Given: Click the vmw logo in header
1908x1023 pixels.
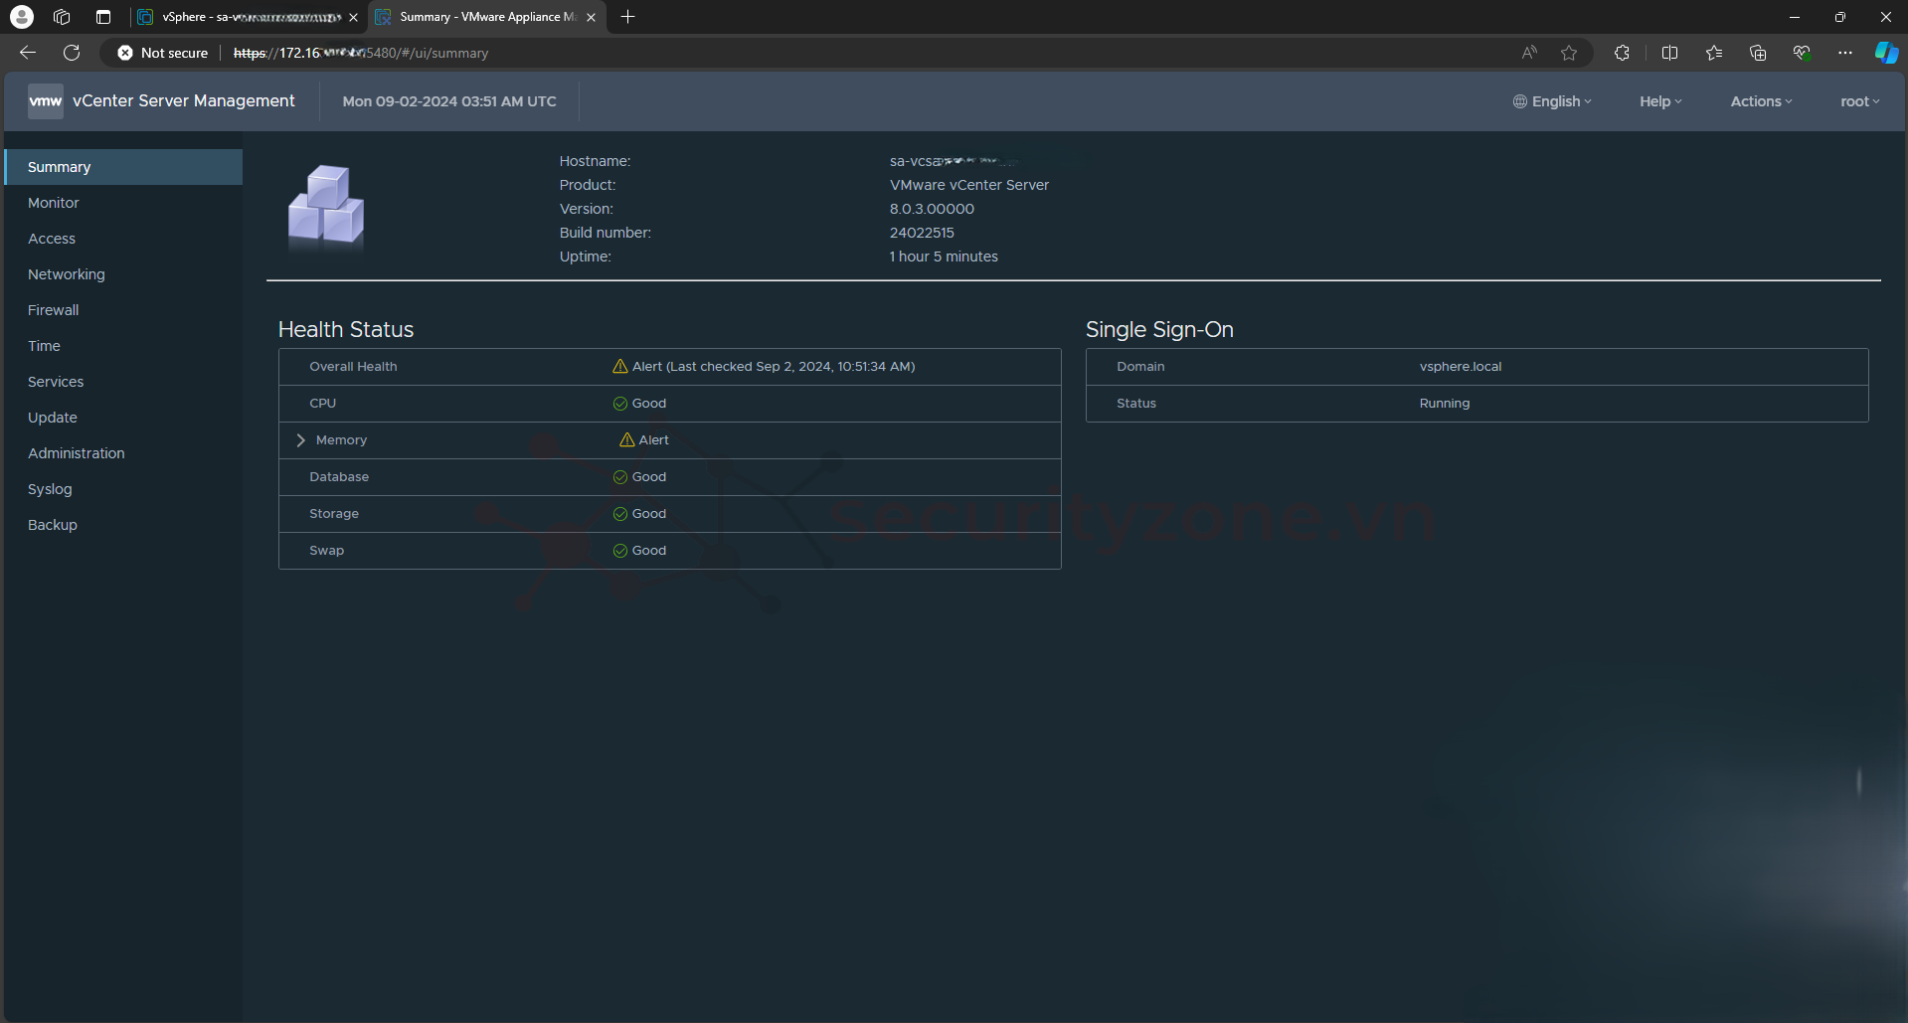Looking at the screenshot, I should coord(46,101).
